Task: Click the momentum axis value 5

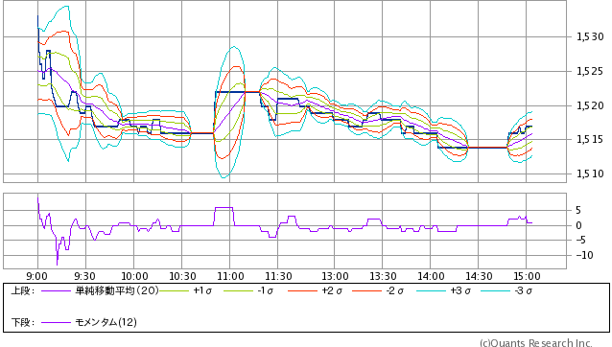Action: coord(578,211)
